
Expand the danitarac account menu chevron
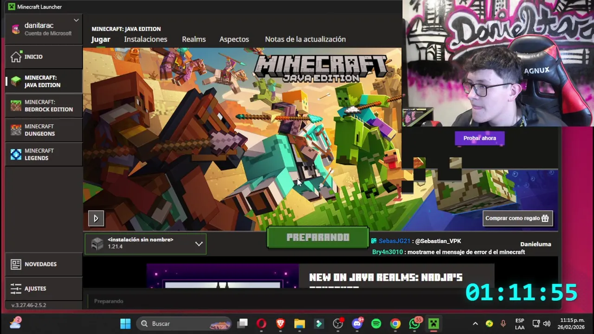[76, 20]
